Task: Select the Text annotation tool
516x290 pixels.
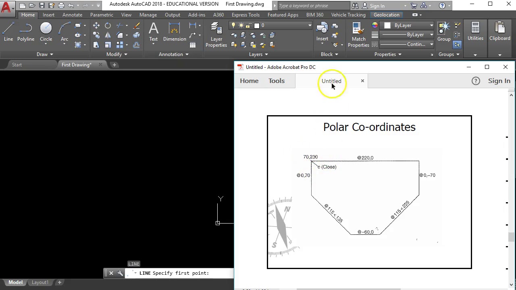Action: [x=154, y=32]
